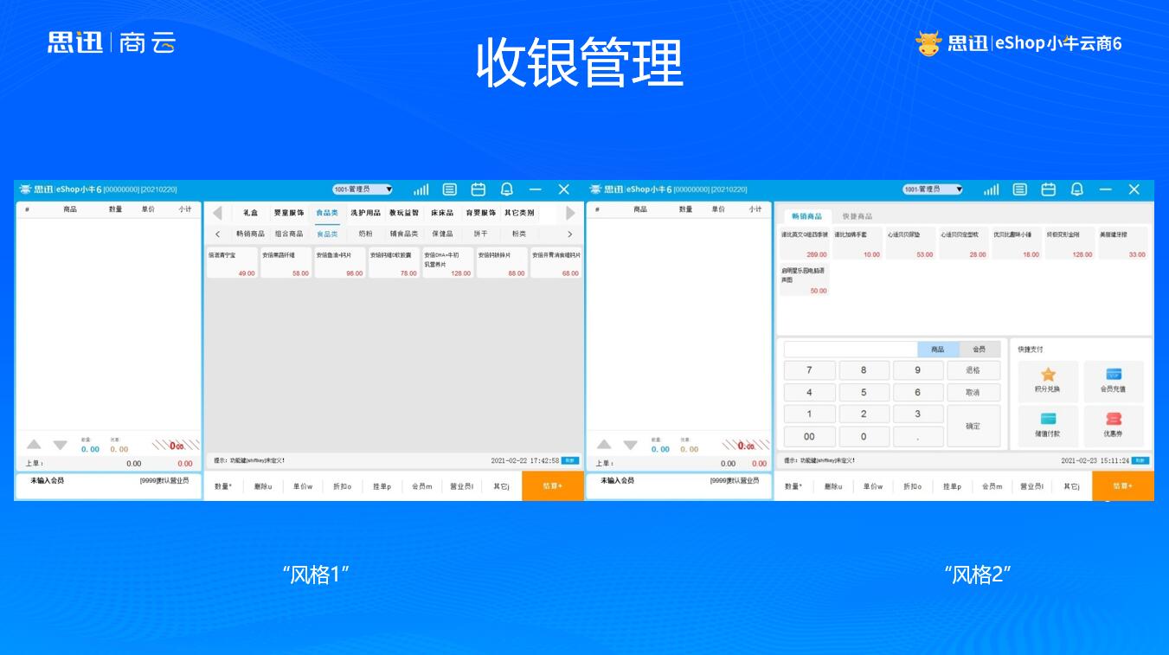Select the 储值付款 card icon
The width and height of the screenshot is (1169, 655).
pos(1048,419)
